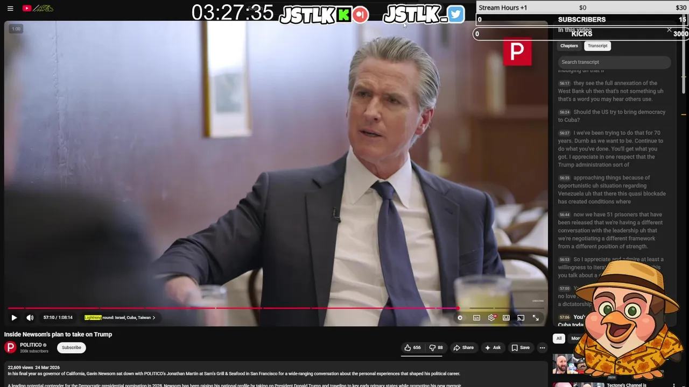Click the 1.00 playback speed badge
The height and width of the screenshot is (387, 689).
click(16, 29)
